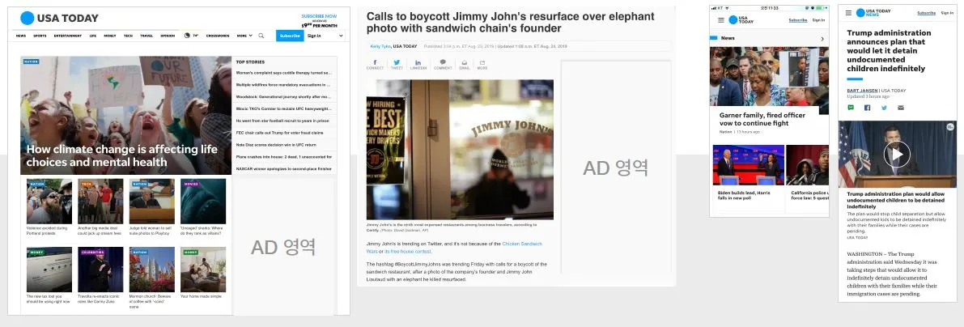Viewport: 964px width, 327px height.
Task: Open author Bart Jansen link
Action: (x=862, y=91)
